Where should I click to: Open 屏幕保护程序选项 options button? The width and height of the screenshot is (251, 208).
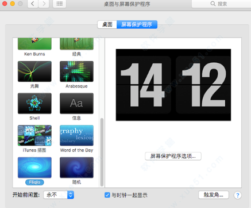pyautogui.click(x=173, y=156)
